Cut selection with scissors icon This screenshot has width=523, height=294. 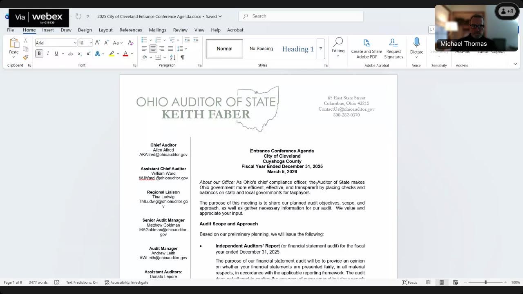(25, 40)
